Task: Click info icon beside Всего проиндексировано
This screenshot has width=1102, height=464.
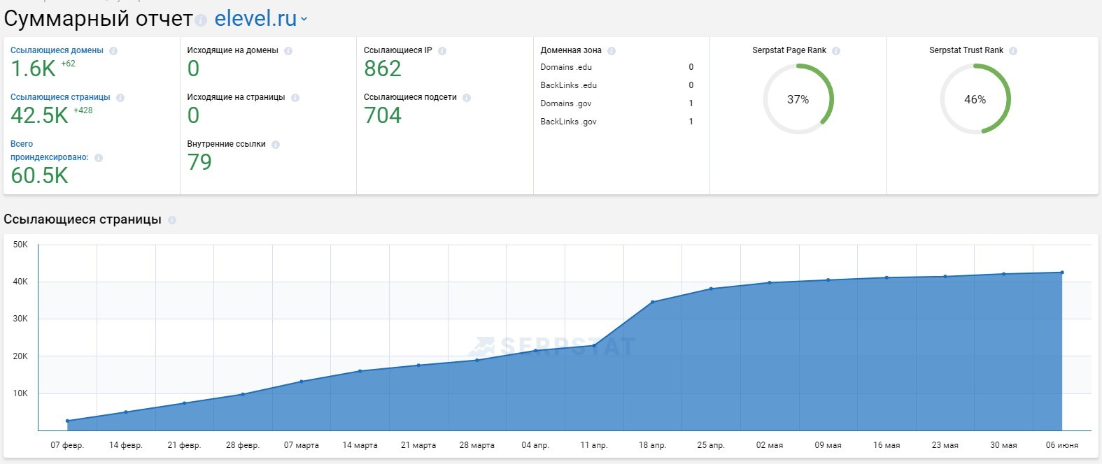Action: point(99,158)
